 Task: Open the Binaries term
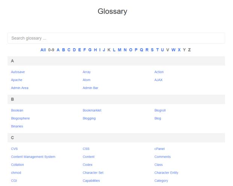tap(17, 126)
